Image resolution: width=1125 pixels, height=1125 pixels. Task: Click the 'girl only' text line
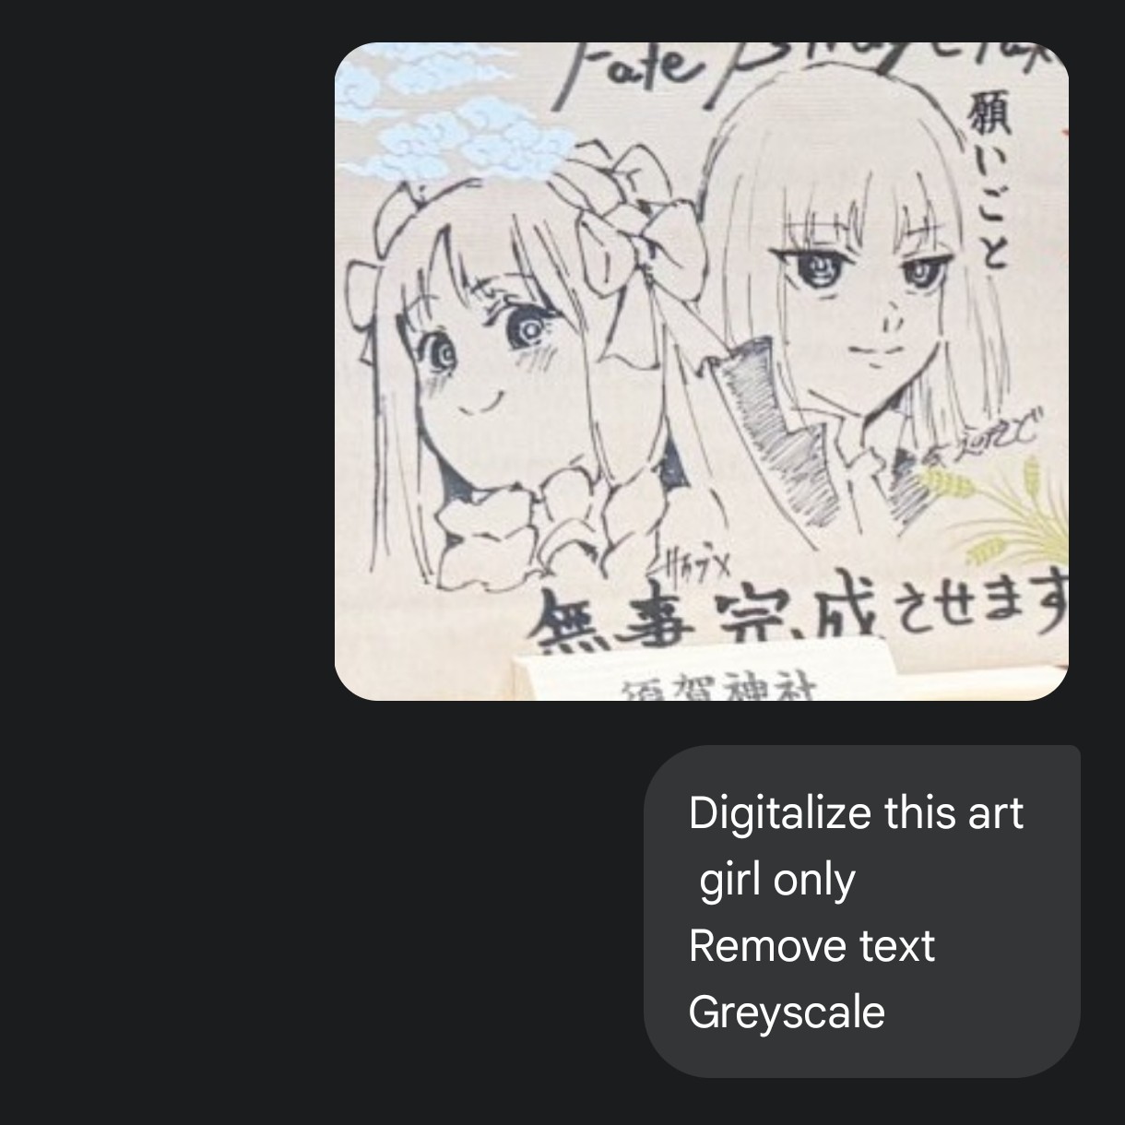(777, 881)
